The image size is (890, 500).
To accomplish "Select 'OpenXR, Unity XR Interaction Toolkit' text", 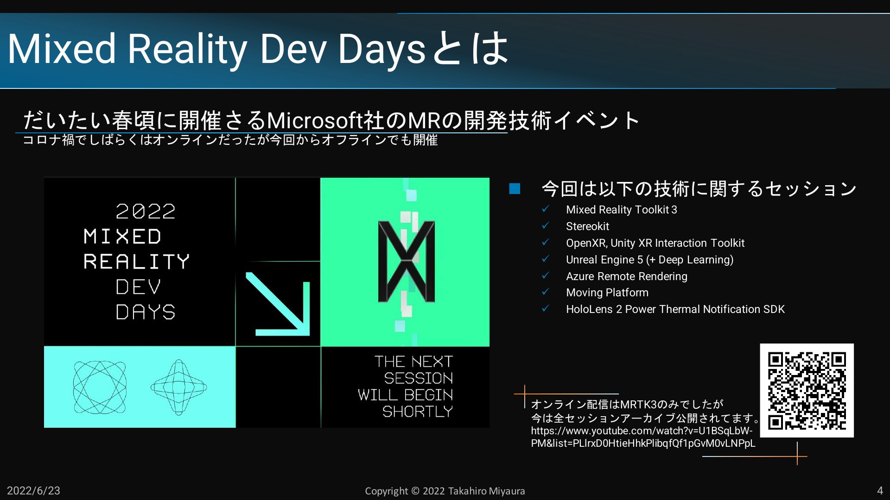I will [x=655, y=243].
